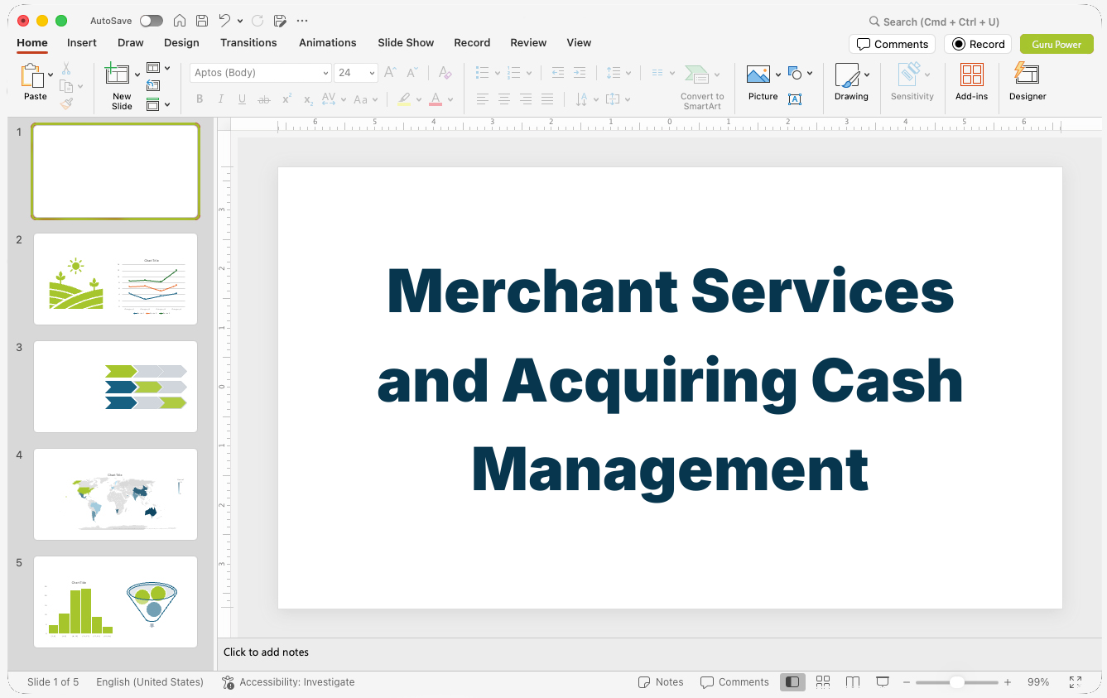Viewport: 1107px width, 698px height.
Task: Click the Undo arrow icon
Action: click(x=224, y=21)
